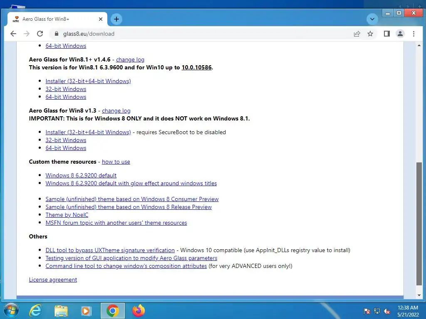Image resolution: width=426 pixels, height=319 pixels.
Task: Open the Chrome profile avatar
Action: [x=400, y=34]
